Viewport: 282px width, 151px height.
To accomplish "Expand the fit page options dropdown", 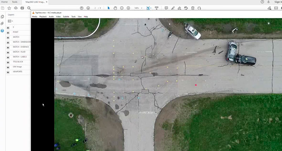I will click(152, 8).
